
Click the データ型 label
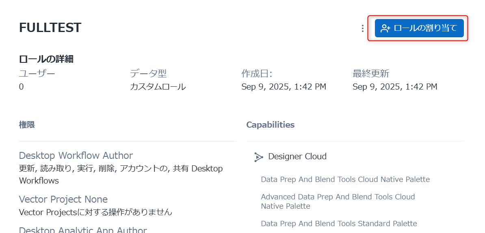tap(148, 73)
